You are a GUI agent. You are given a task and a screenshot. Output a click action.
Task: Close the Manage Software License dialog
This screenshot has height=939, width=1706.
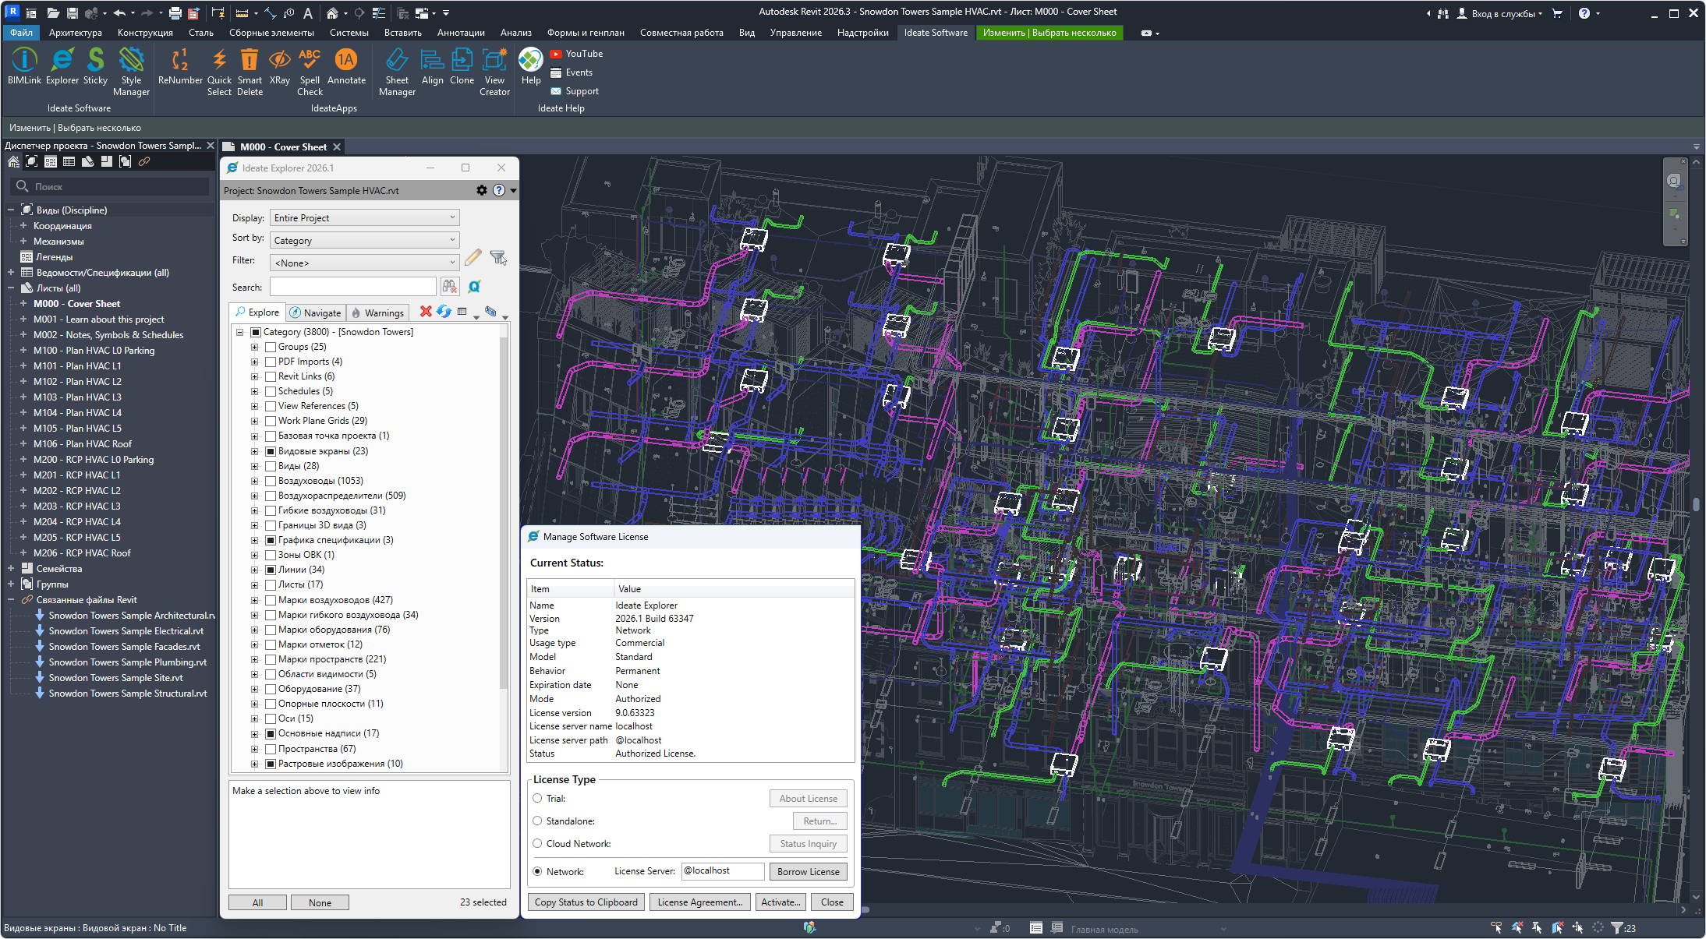(x=832, y=902)
